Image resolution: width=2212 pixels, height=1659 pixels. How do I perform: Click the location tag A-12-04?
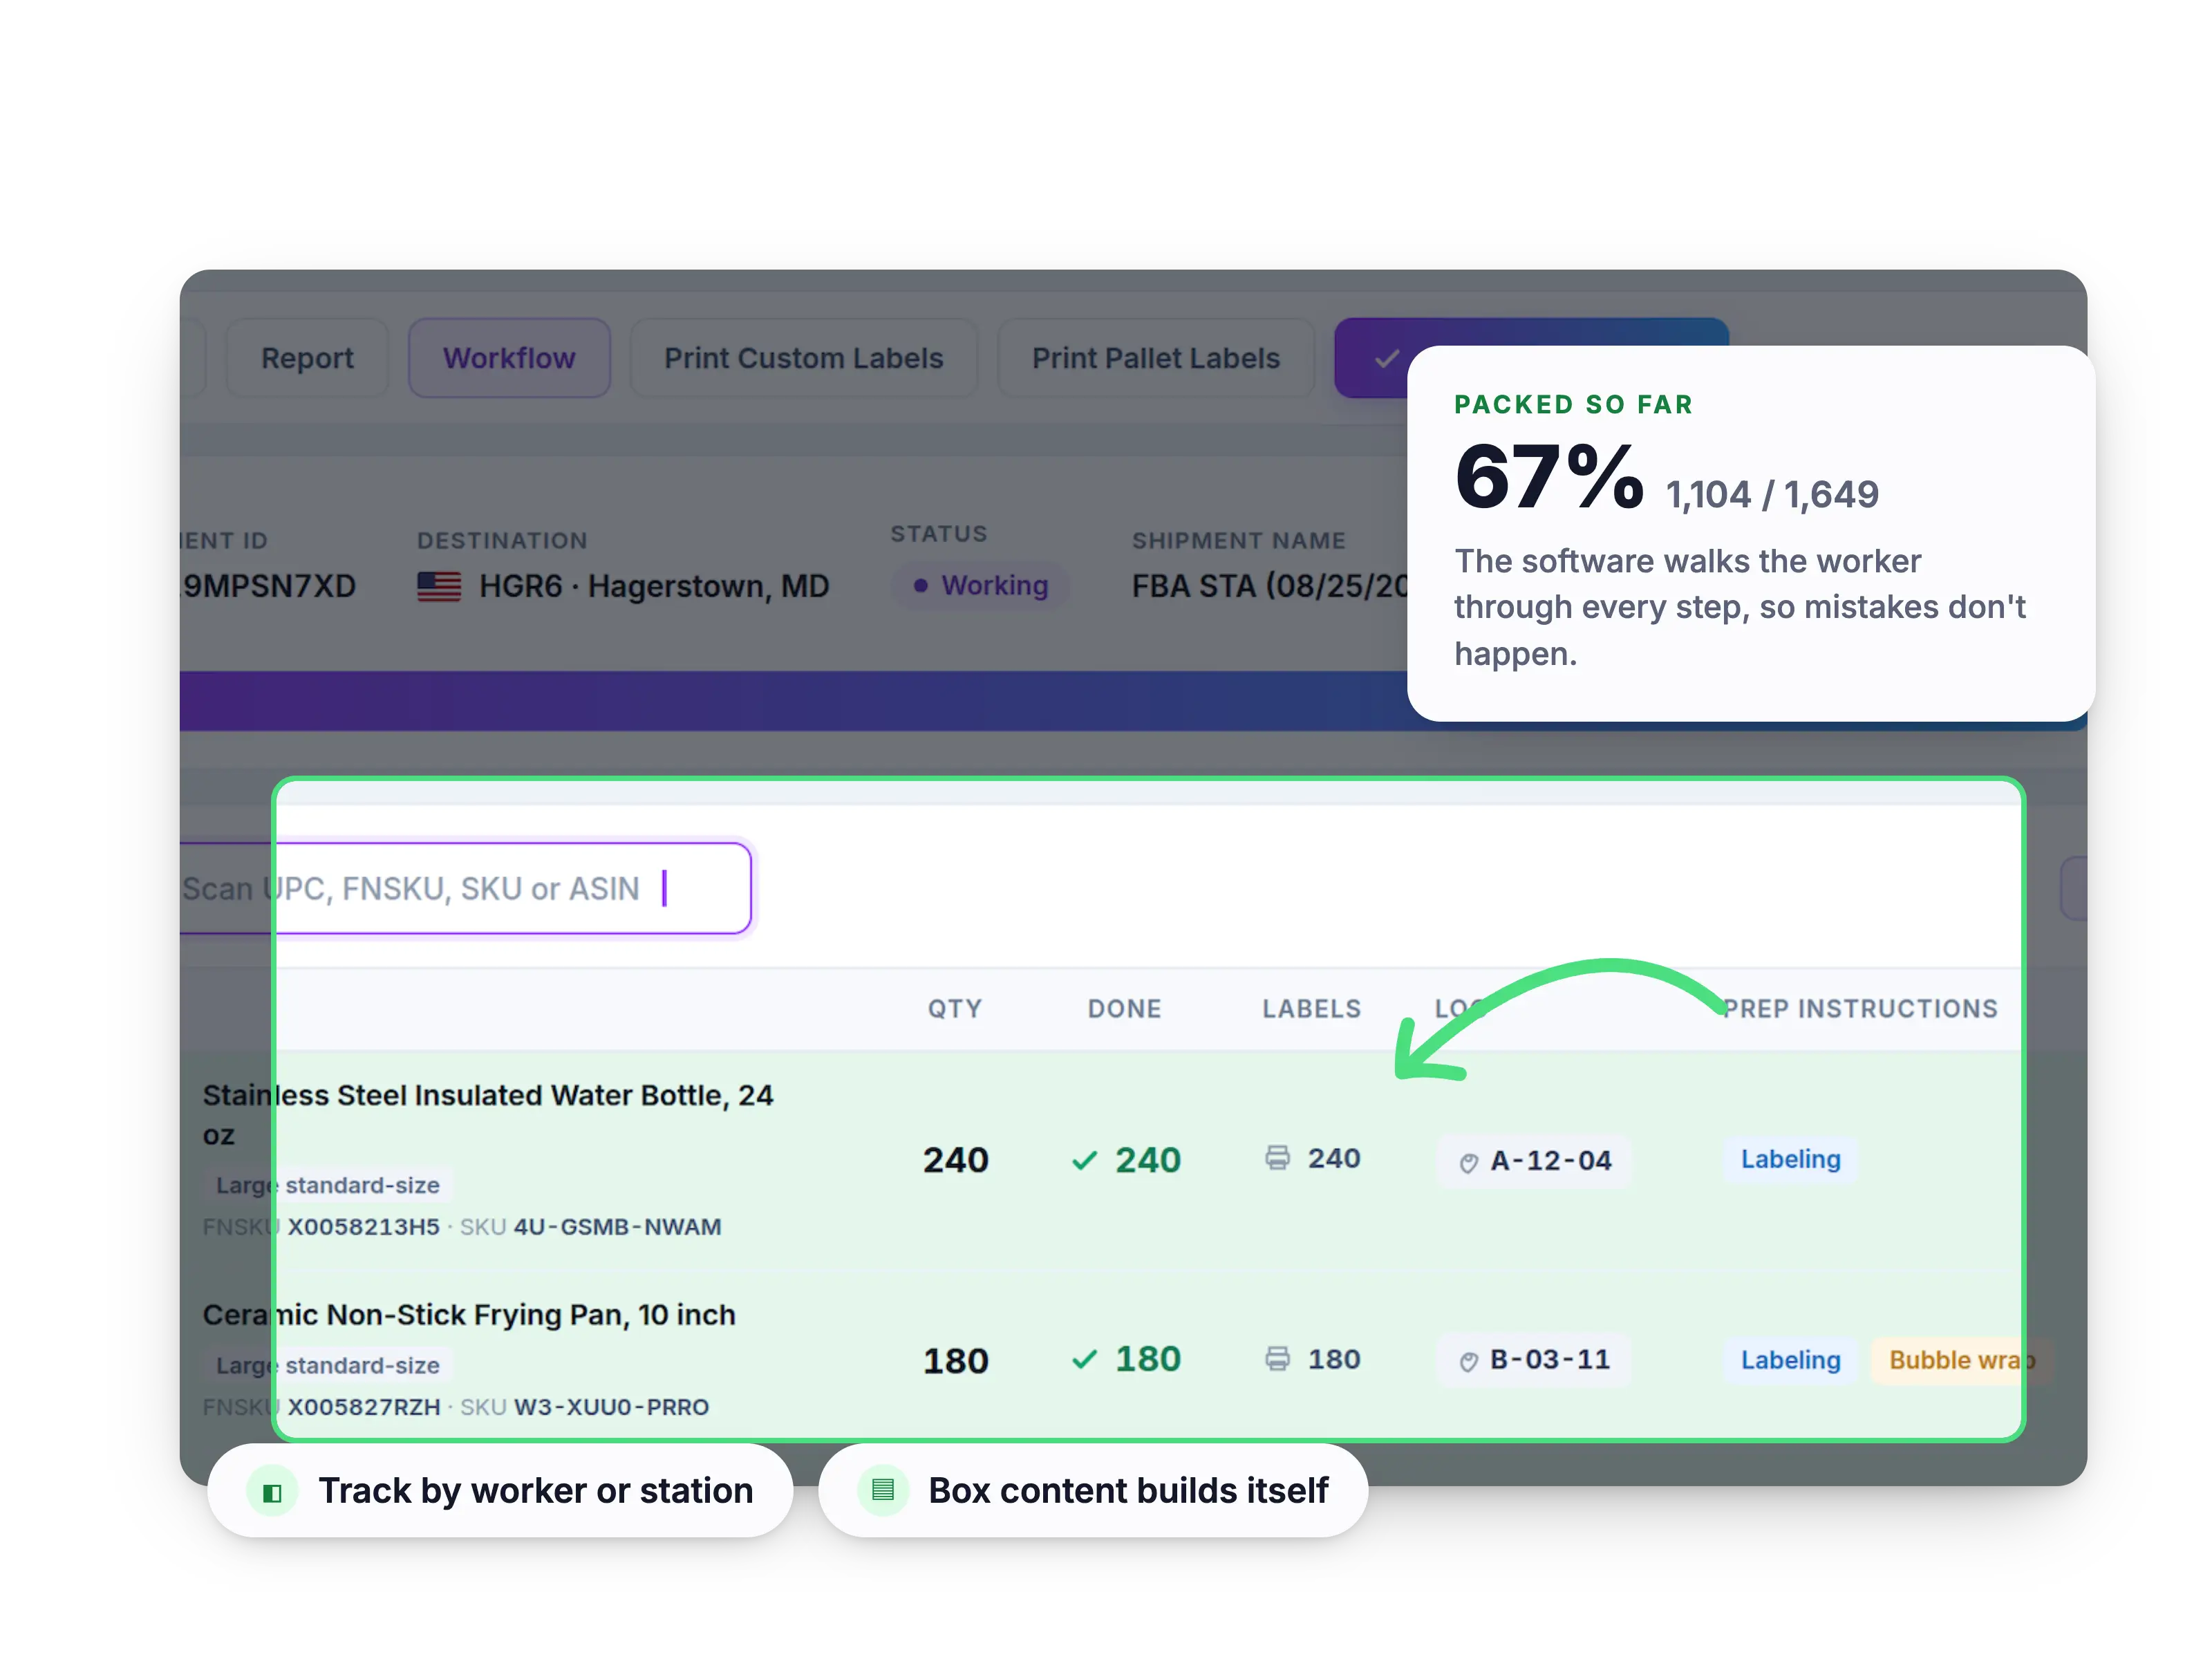(1534, 1160)
